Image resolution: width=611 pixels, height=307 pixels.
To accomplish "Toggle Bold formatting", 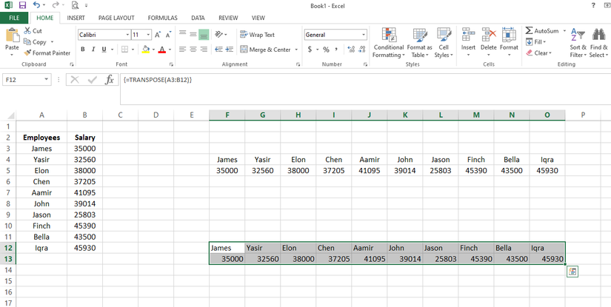I will (82, 50).
